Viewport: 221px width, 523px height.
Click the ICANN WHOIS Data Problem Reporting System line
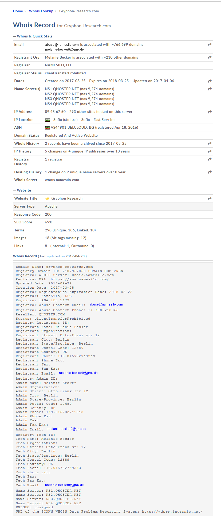pos(109,511)
